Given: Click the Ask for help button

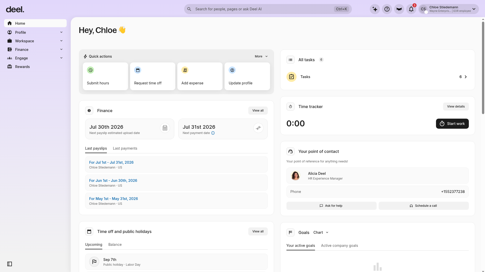Looking at the screenshot, I should point(331,206).
